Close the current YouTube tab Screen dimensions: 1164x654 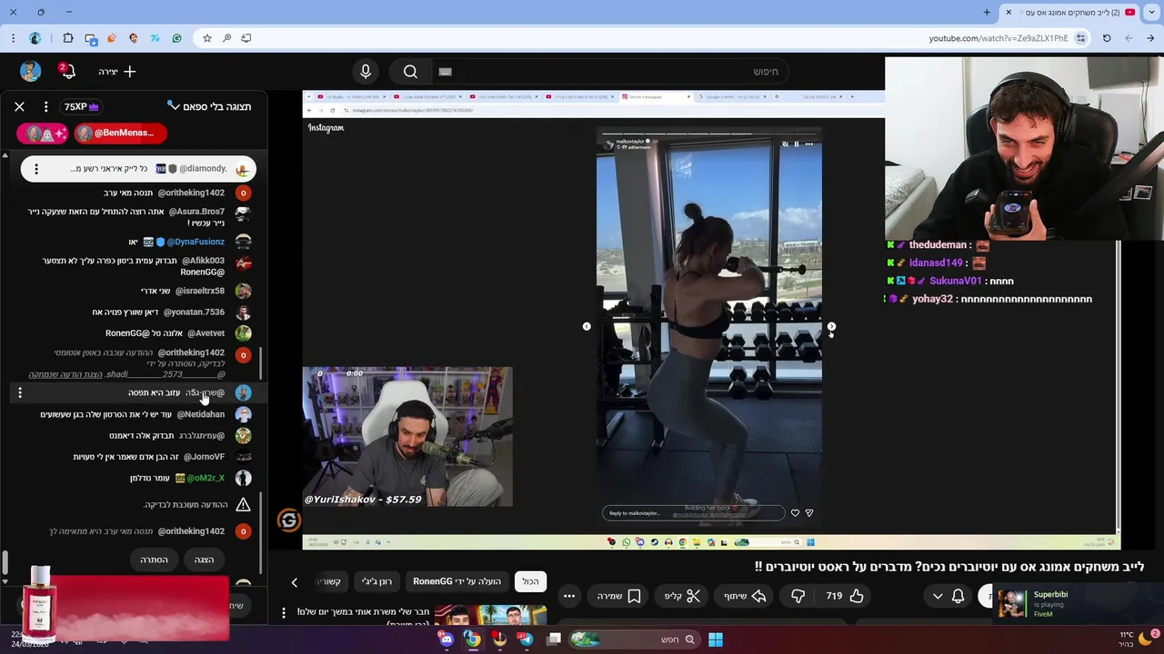click(x=1008, y=12)
